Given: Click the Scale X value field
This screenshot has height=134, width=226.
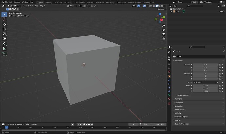Looking at the screenshot, I should 205,86.
